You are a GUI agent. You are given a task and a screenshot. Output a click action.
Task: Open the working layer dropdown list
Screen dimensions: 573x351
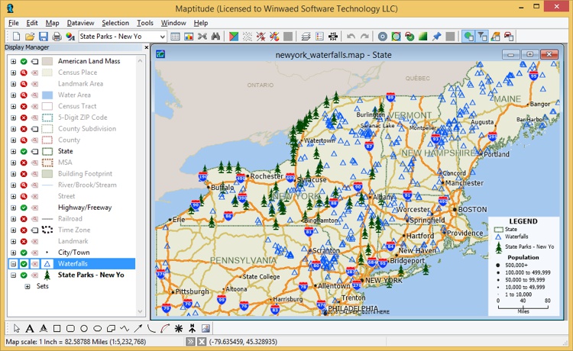pyautogui.click(x=163, y=37)
